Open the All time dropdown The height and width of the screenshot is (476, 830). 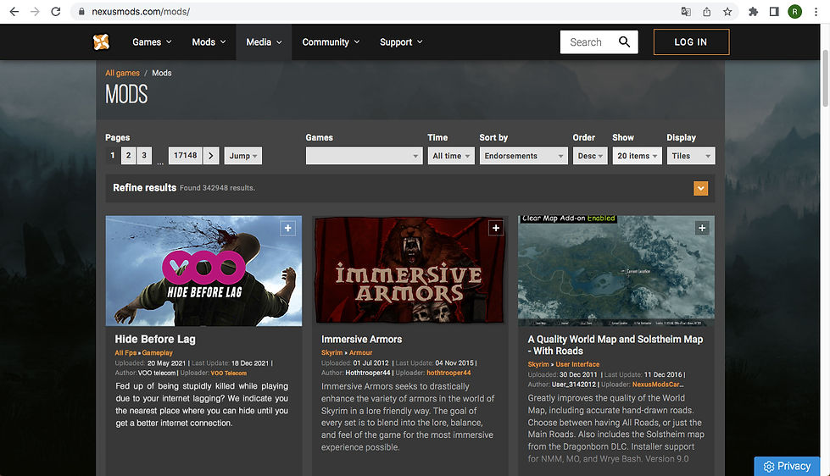[x=451, y=156]
